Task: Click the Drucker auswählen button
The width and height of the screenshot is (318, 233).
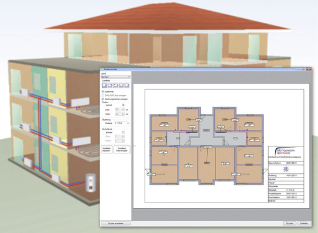Action: click(115, 224)
